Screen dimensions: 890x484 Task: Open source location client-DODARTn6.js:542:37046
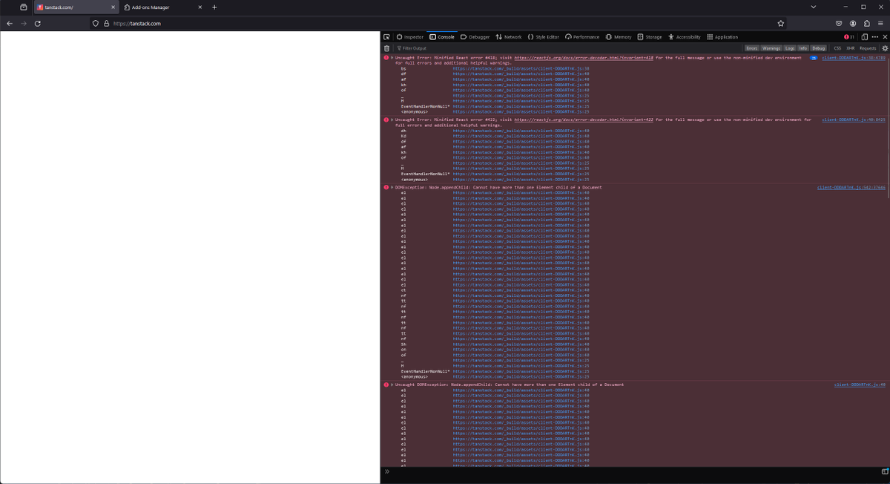(851, 188)
